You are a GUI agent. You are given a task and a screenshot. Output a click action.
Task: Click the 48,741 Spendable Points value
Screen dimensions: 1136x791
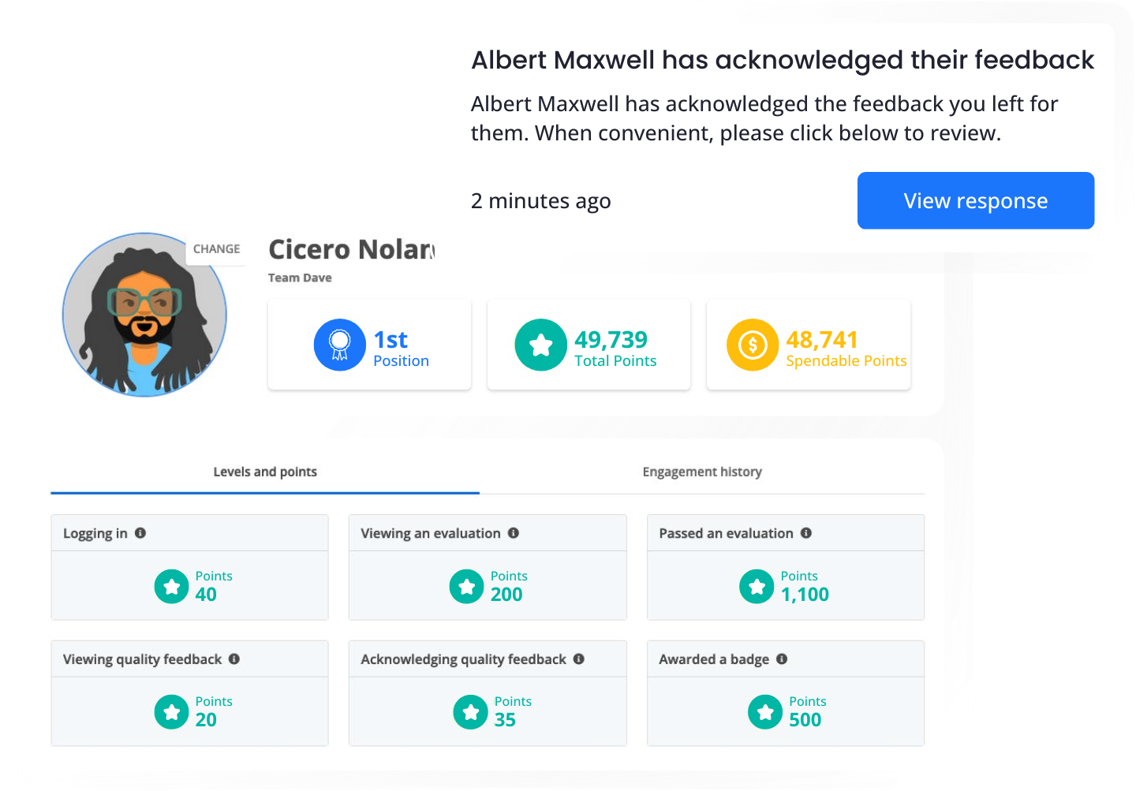click(x=822, y=340)
